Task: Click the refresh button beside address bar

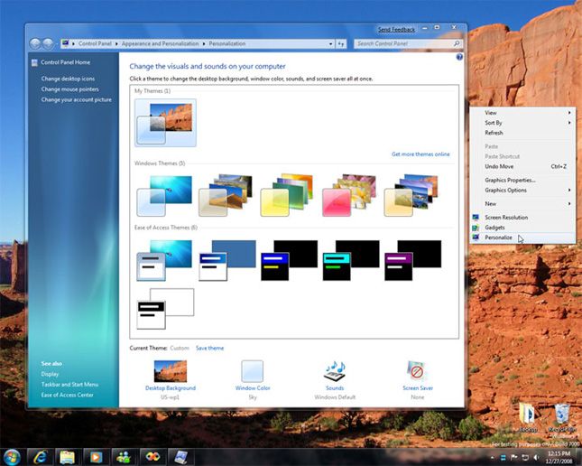Action: coord(341,44)
